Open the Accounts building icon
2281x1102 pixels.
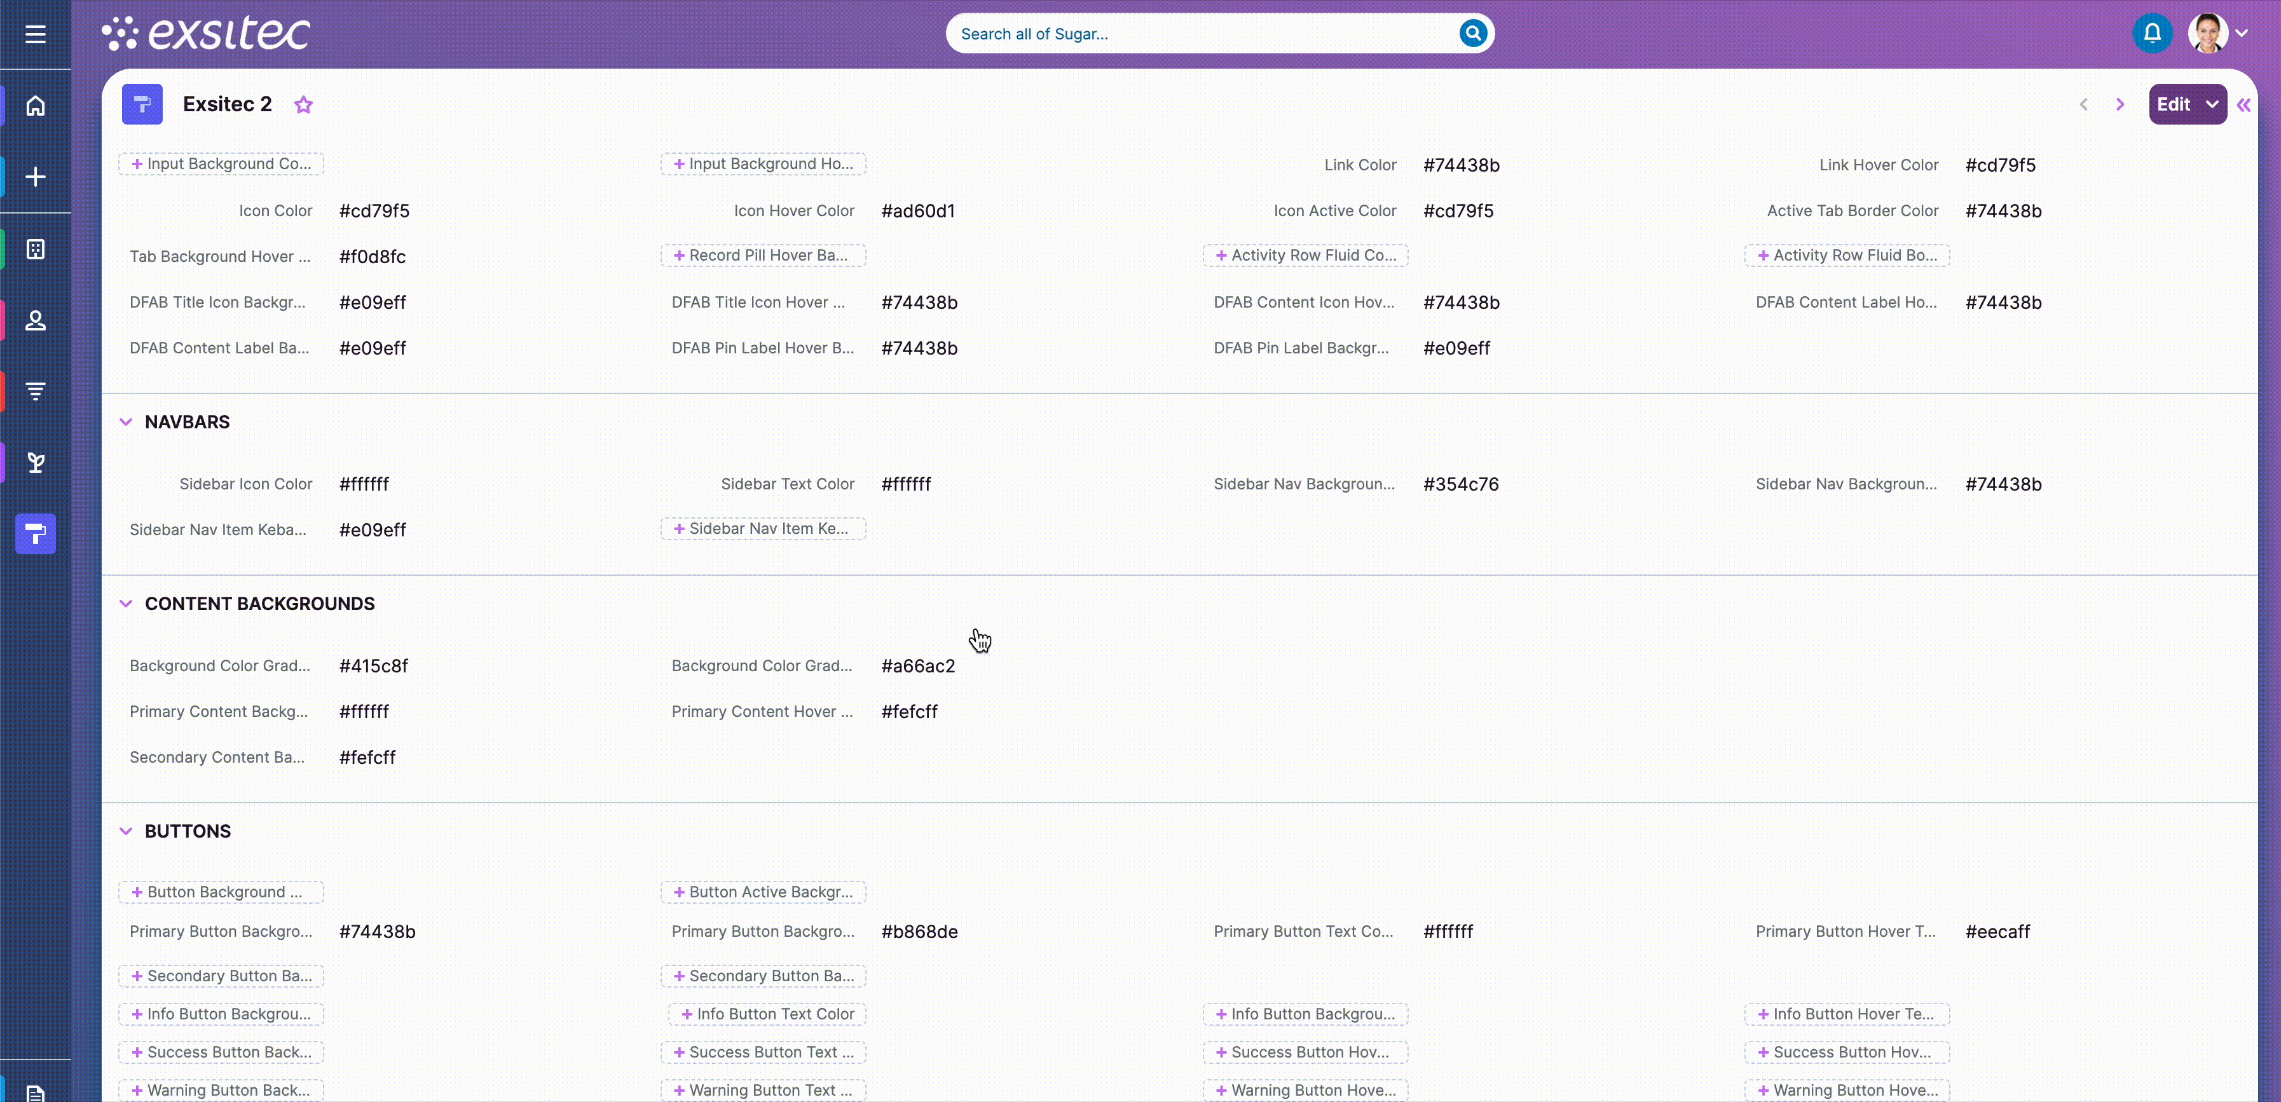pos(36,250)
